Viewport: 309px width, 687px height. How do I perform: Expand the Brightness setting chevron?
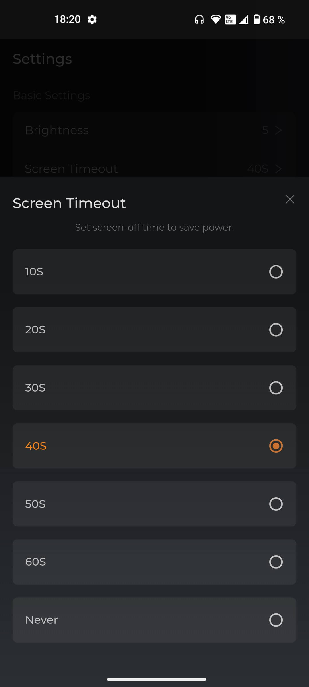pos(278,130)
